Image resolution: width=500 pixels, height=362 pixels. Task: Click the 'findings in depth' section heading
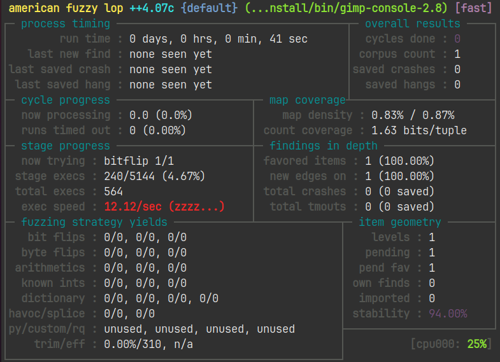click(324, 146)
